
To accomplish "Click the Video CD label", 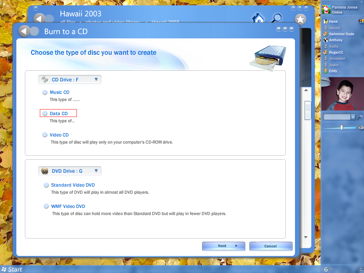I will [x=59, y=135].
